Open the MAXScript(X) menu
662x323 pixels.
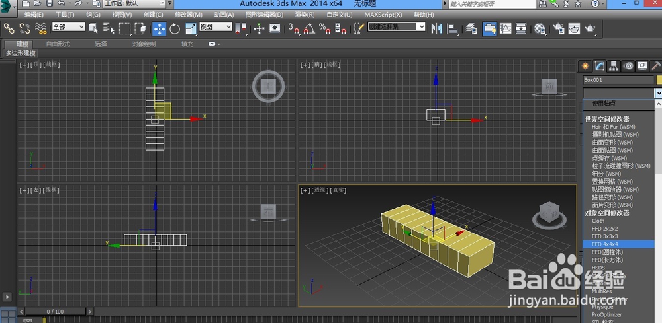click(383, 15)
